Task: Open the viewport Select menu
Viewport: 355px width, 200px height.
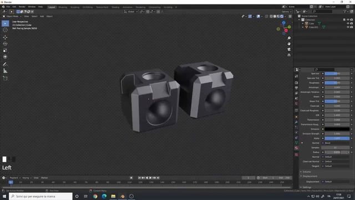Action: (x=34, y=16)
